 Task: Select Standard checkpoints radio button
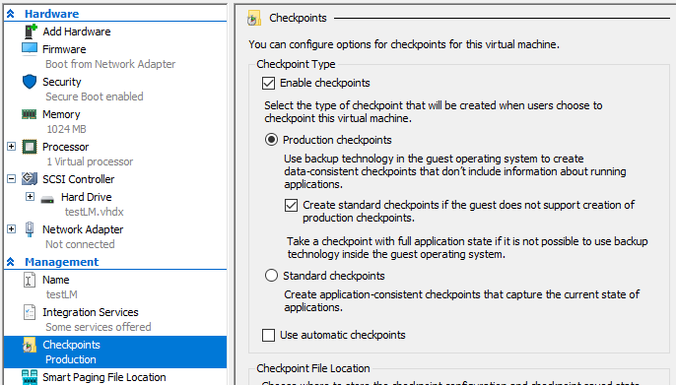(x=271, y=276)
